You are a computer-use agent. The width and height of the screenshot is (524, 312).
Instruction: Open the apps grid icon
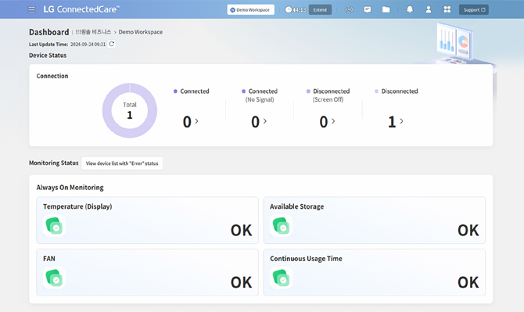447,9
